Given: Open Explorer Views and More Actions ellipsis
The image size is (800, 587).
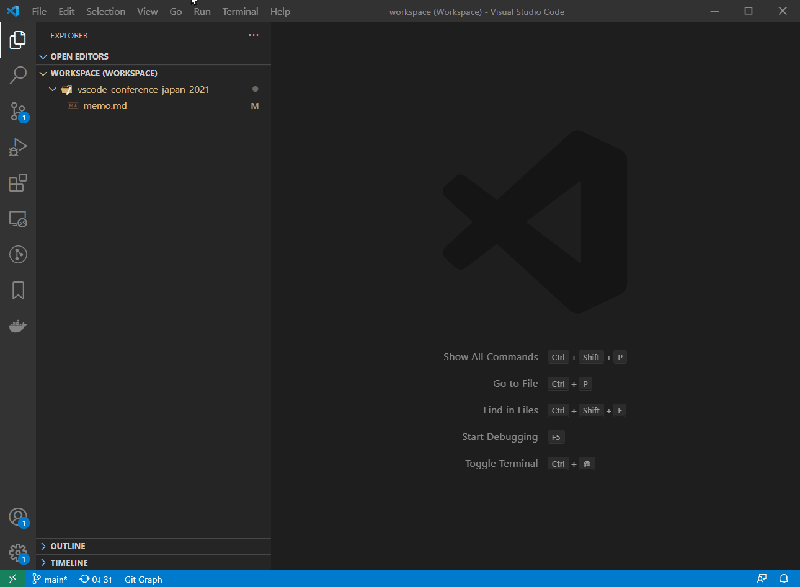Looking at the screenshot, I should click(x=254, y=35).
